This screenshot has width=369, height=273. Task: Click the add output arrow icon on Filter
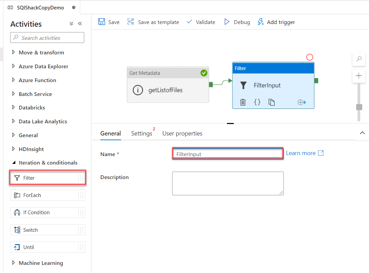point(302,102)
